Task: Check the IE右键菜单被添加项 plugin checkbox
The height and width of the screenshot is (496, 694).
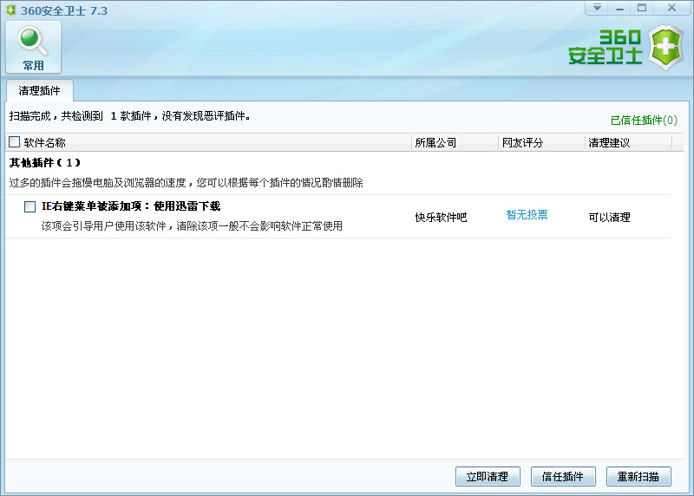Action: coord(29,206)
